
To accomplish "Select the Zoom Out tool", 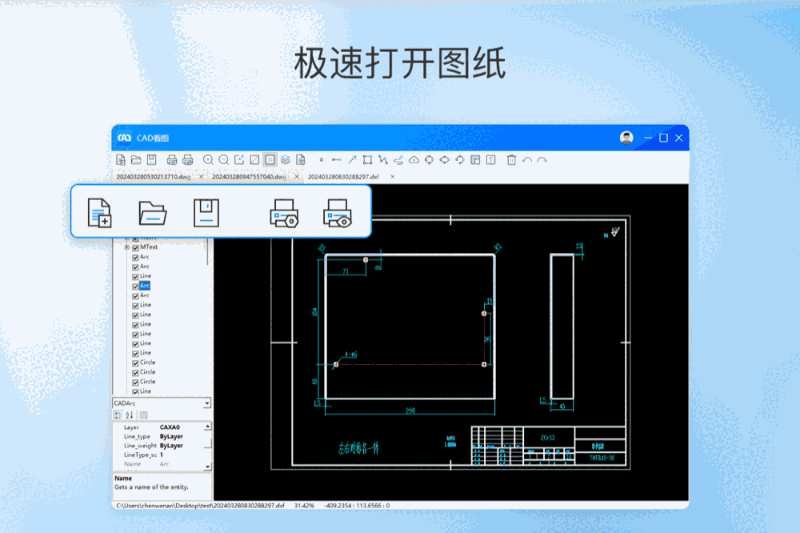I will [224, 159].
